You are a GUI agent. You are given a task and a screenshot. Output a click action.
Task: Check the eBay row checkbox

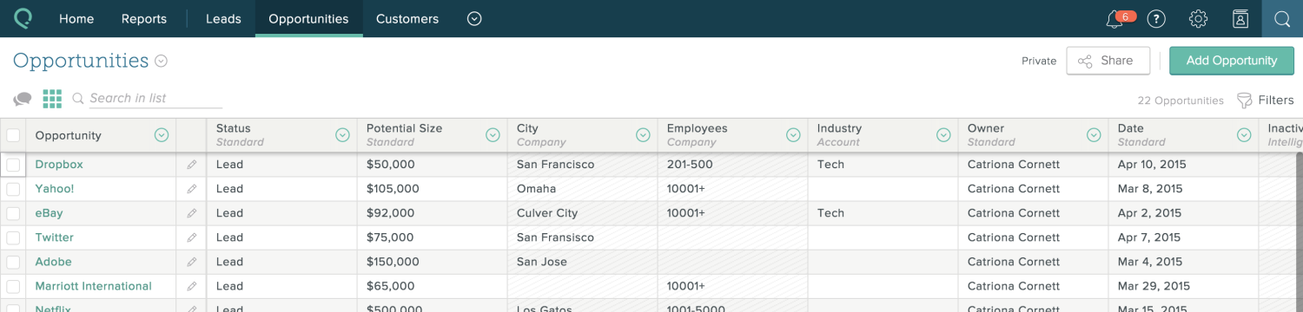coord(13,213)
